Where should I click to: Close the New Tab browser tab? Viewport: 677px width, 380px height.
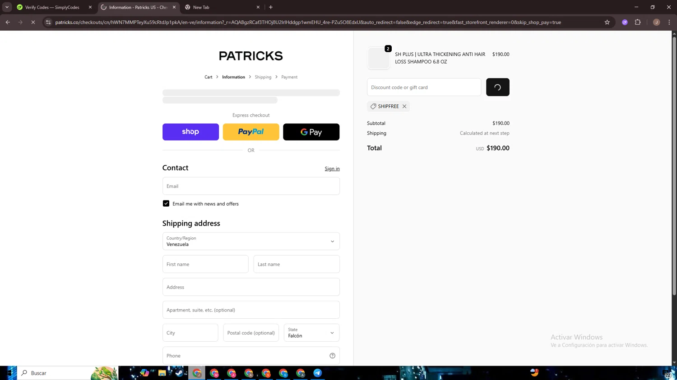coord(258,7)
